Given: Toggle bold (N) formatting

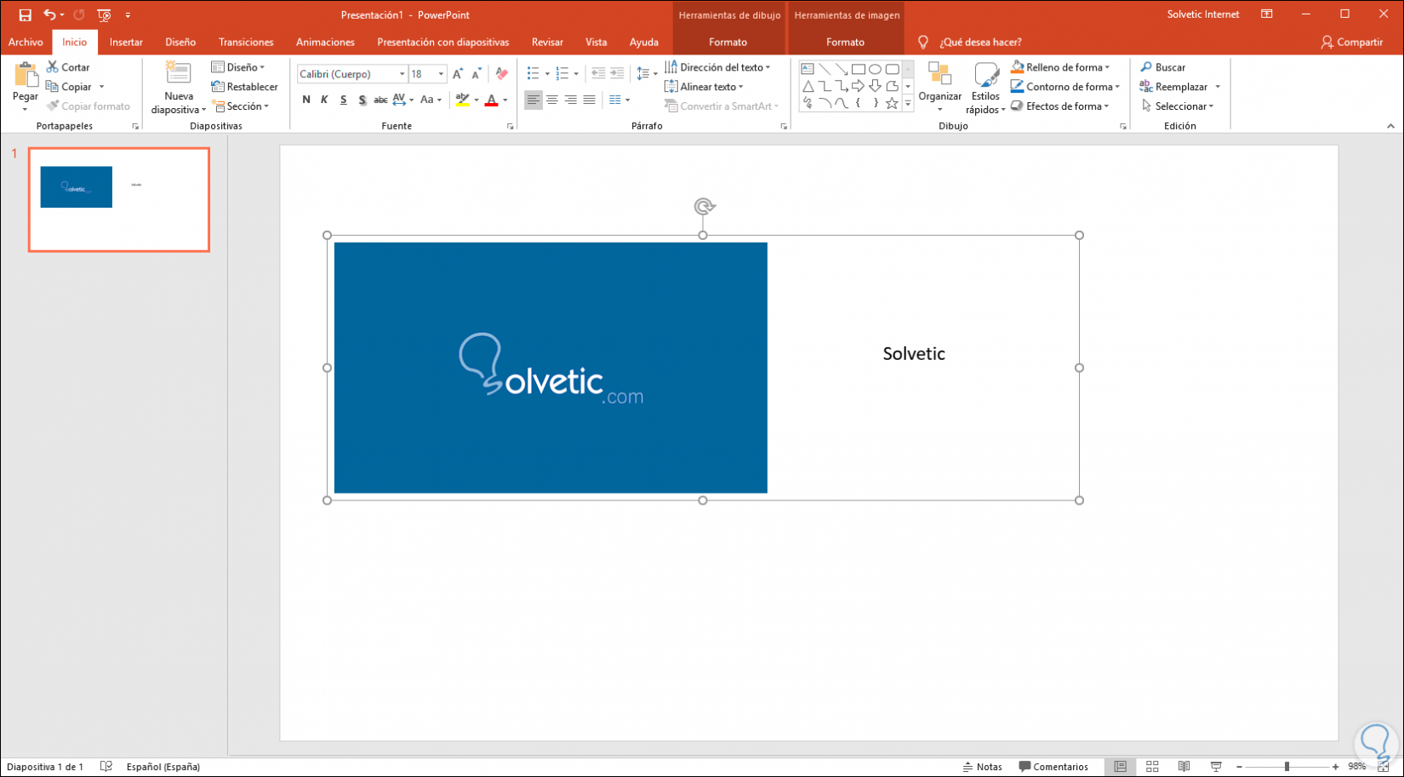Looking at the screenshot, I should coord(306,100).
